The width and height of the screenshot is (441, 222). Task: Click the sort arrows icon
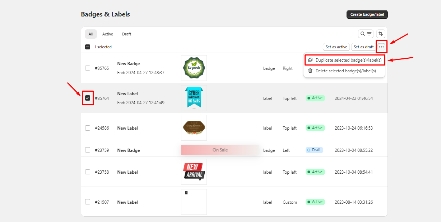click(x=381, y=34)
